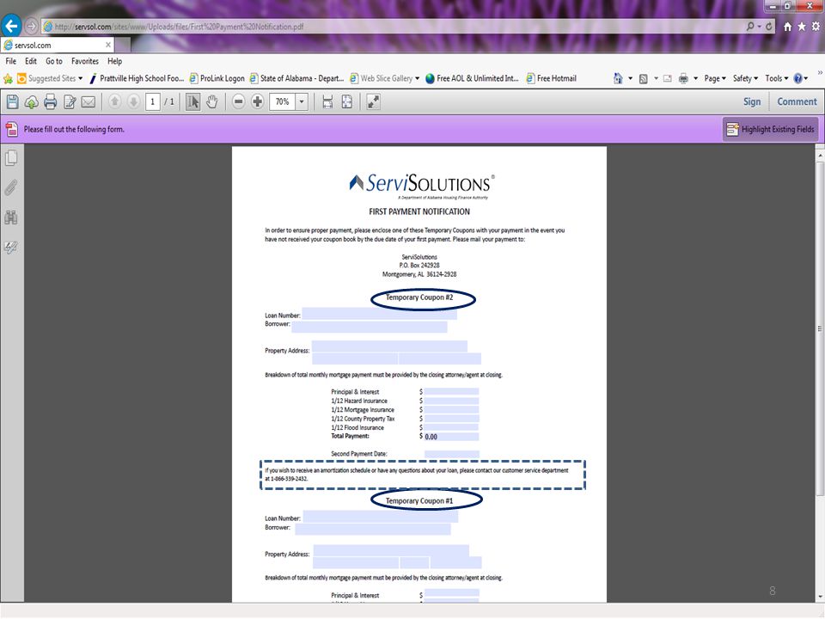Click the Refresh icon in address bar
The width and height of the screenshot is (825, 619).
[768, 26]
